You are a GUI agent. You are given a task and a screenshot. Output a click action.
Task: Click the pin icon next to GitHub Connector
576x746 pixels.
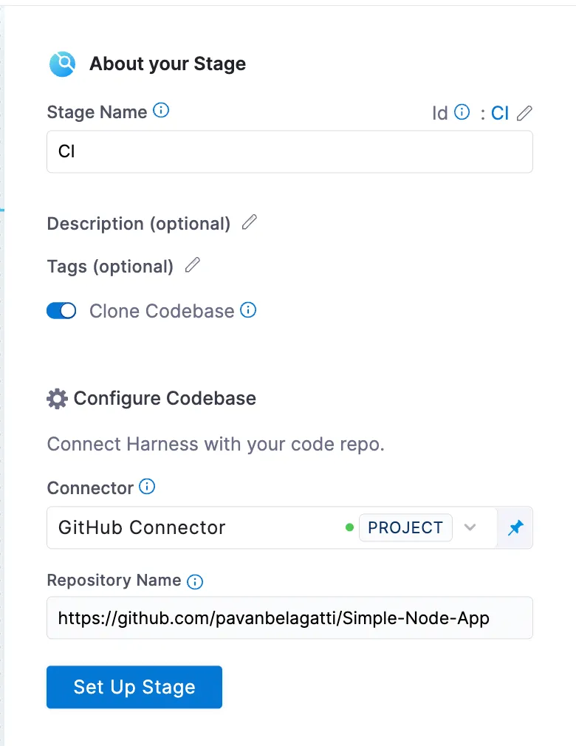coord(515,527)
